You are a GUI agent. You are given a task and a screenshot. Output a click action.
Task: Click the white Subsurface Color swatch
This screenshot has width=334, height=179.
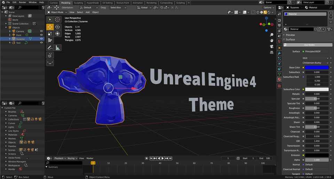[x=317, y=89]
